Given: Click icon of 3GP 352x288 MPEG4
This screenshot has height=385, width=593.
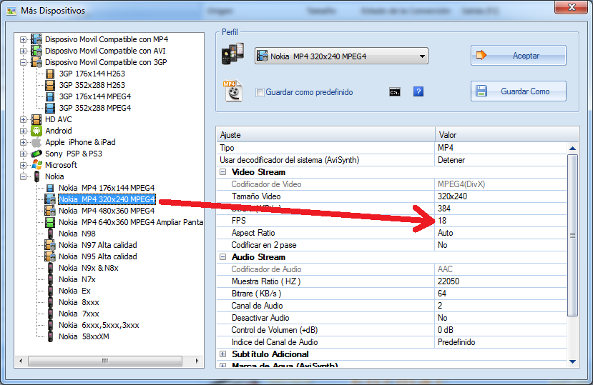Looking at the screenshot, I should (x=50, y=108).
